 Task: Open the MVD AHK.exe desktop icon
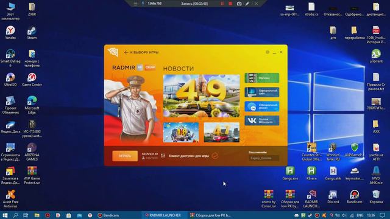point(376,175)
